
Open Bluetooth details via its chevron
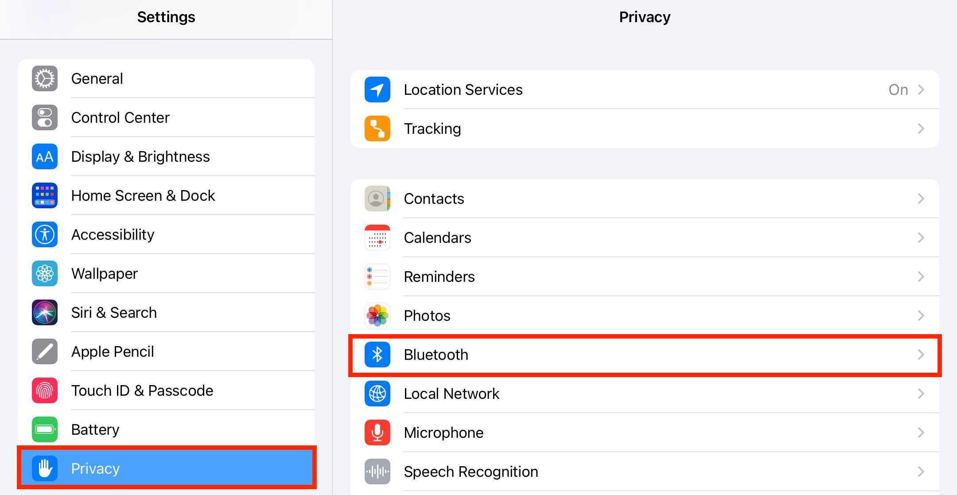(921, 355)
